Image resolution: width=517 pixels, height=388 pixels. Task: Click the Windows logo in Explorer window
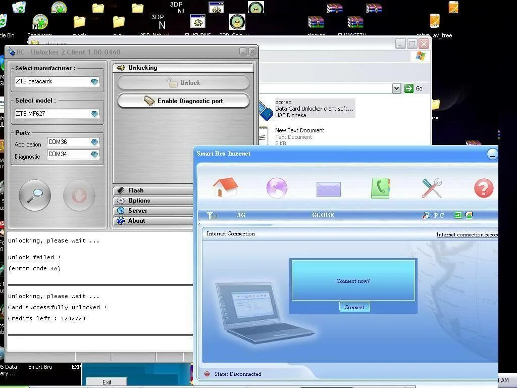click(x=420, y=56)
